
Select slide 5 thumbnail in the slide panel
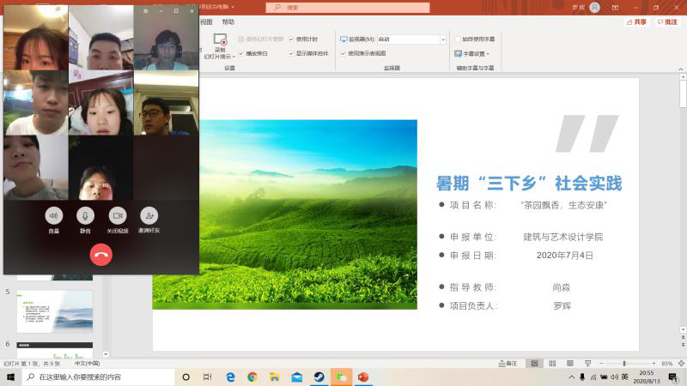click(55, 311)
